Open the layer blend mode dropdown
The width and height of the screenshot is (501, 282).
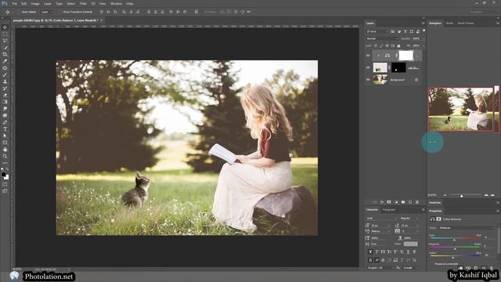(382, 38)
